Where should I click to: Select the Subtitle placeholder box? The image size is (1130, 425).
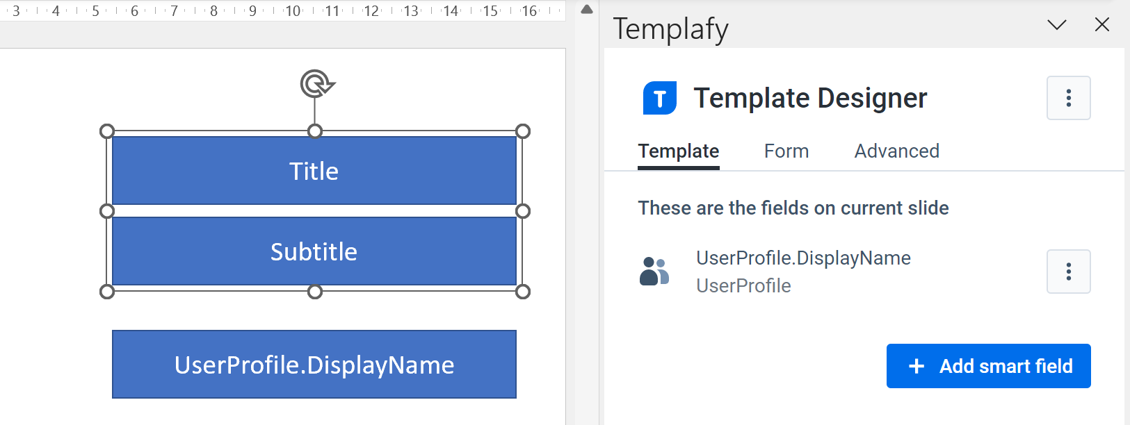tap(314, 251)
